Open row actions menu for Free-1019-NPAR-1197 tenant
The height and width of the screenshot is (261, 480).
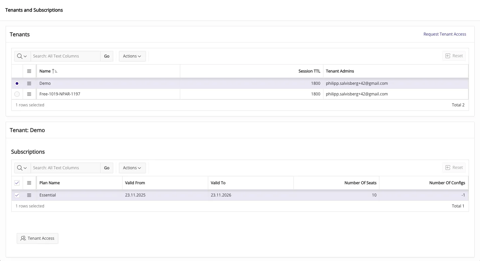pyautogui.click(x=29, y=94)
